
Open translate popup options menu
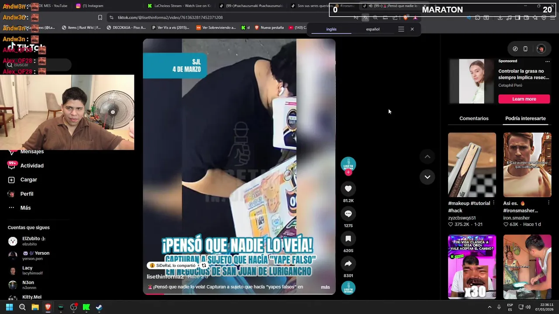401,29
